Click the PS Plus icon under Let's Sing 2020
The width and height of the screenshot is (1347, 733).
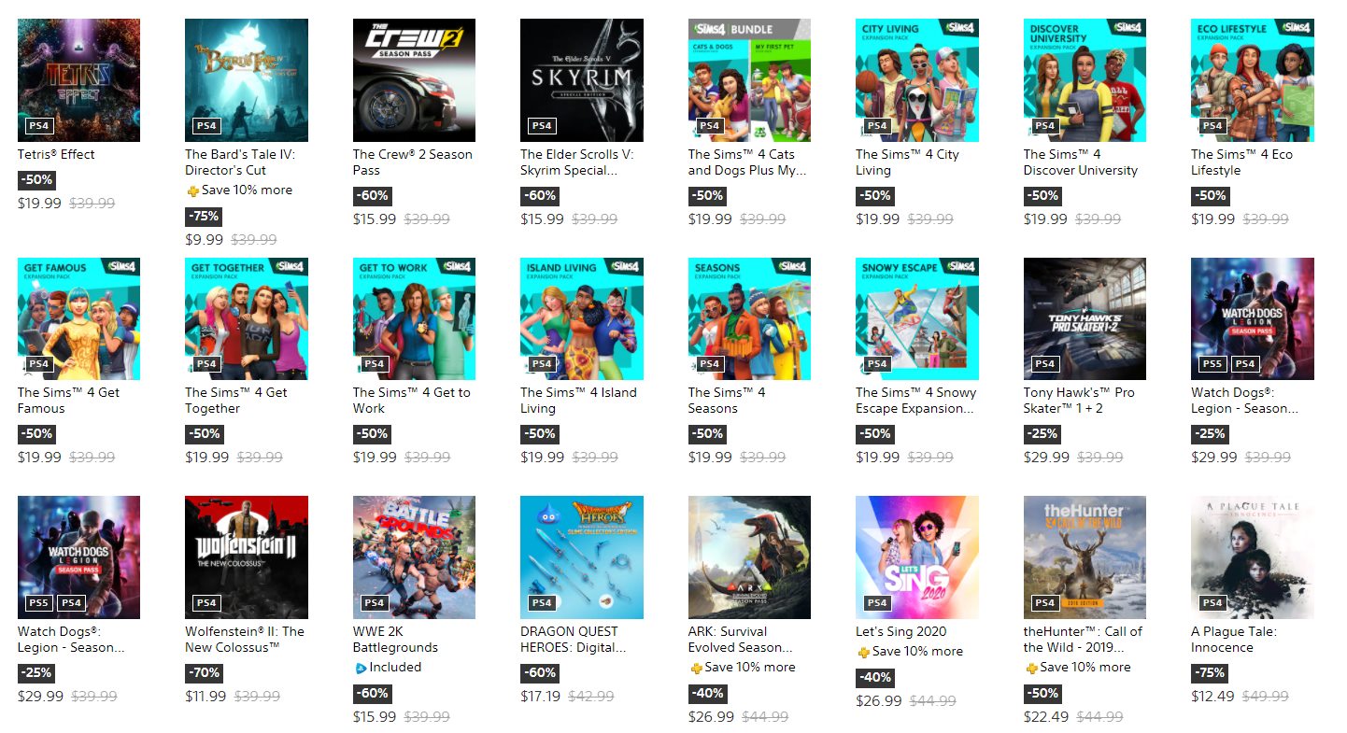[x=863, y=652]
